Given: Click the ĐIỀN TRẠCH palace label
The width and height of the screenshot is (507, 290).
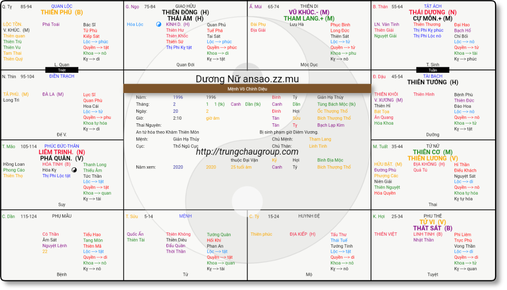Looking at the screenshot, I should (x=62, y=76).
